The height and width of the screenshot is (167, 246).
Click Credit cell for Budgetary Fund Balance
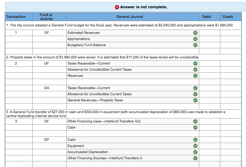(x=231, y=45)
